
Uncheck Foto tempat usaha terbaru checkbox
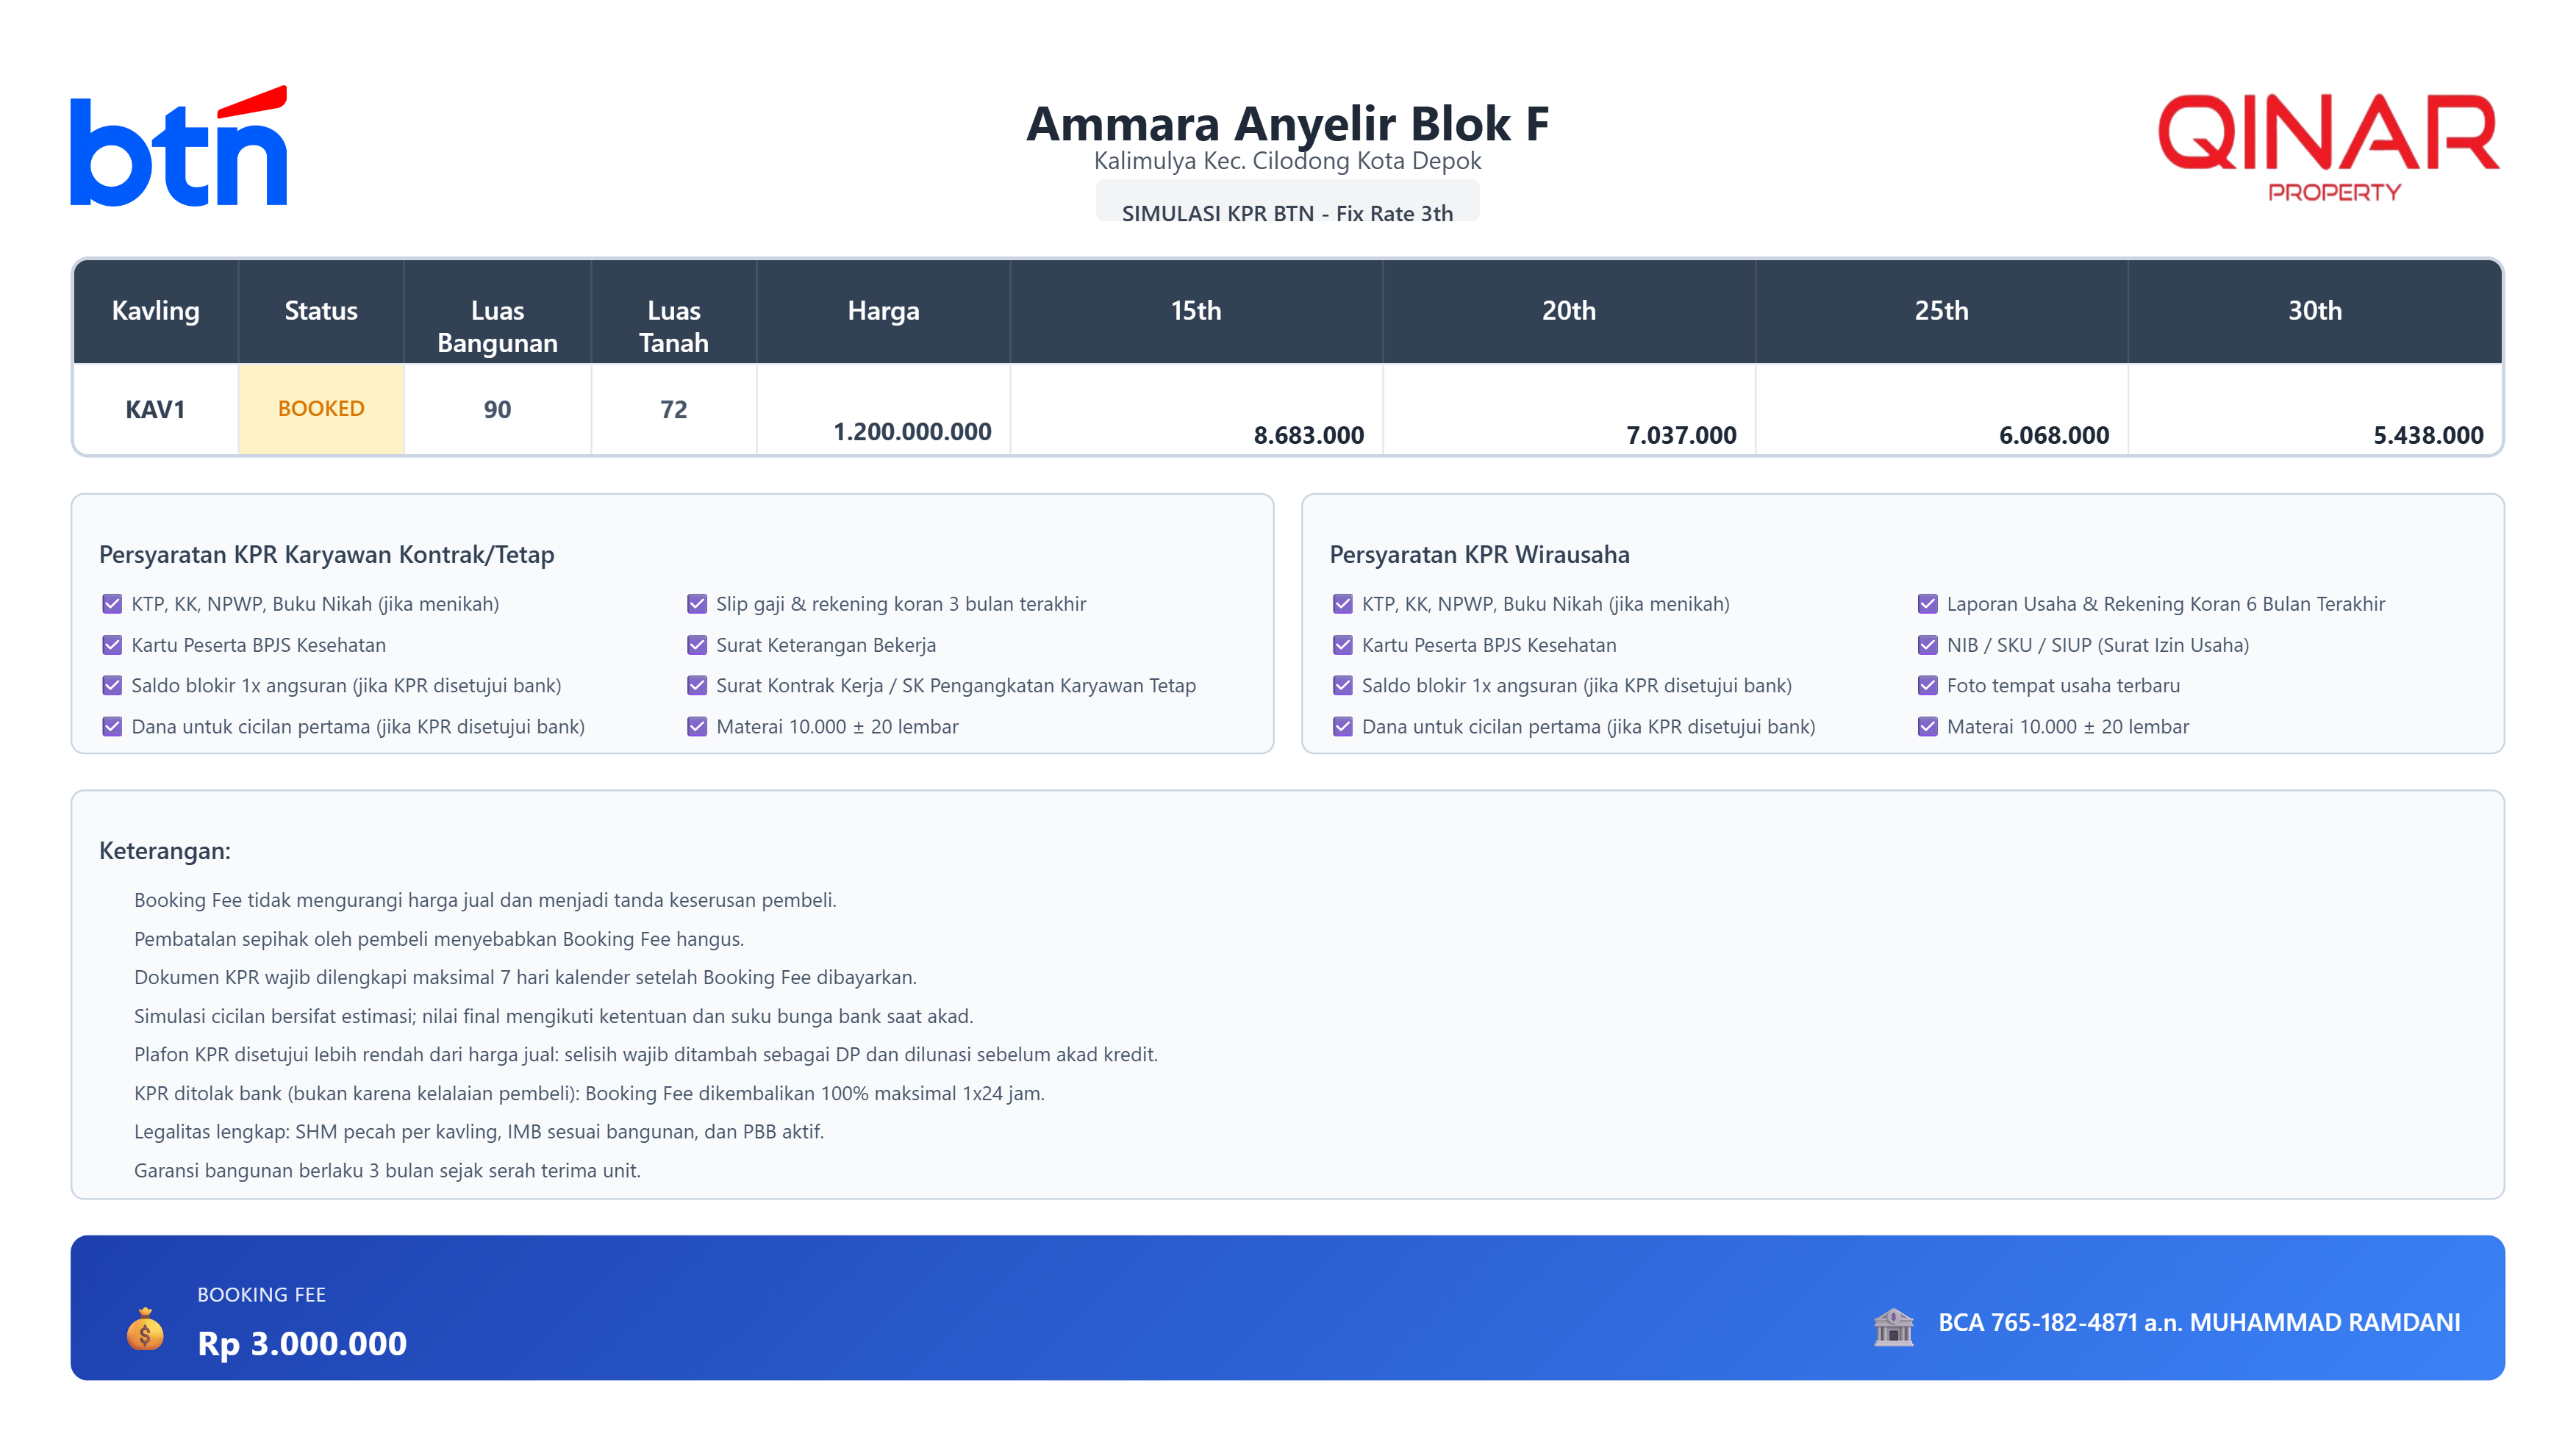(1927, 686)
